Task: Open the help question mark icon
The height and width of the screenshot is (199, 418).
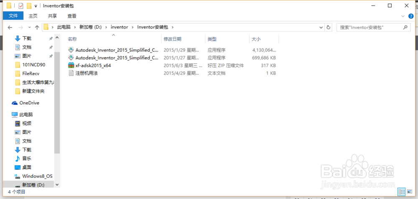Action: coord(411,16)
